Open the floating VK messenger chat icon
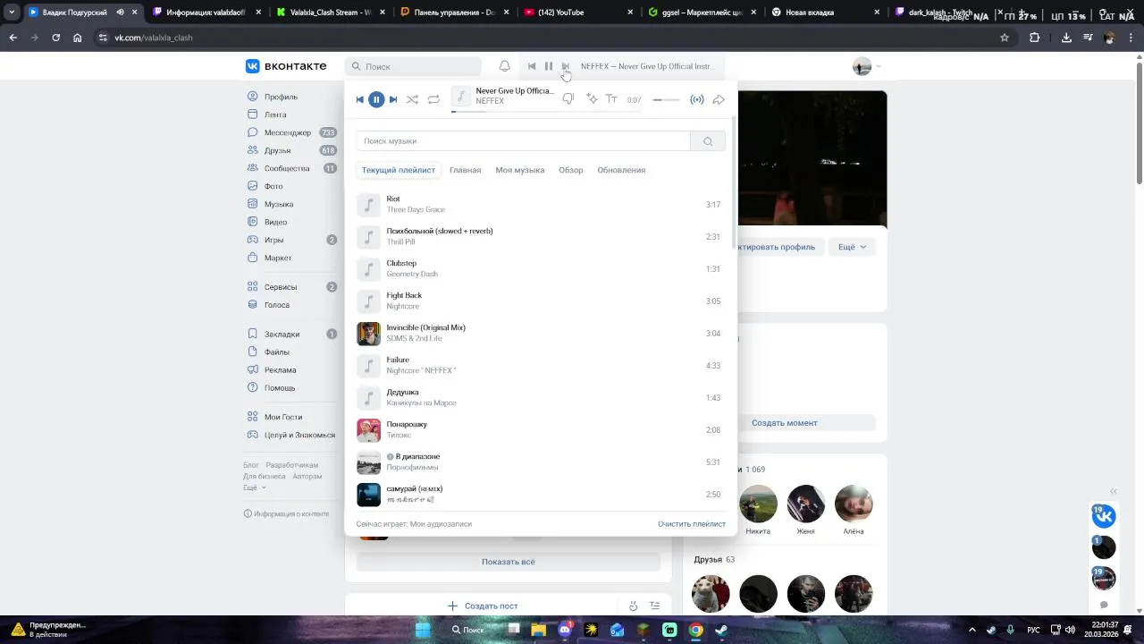1144x644 pixels. click(1104, 516)
